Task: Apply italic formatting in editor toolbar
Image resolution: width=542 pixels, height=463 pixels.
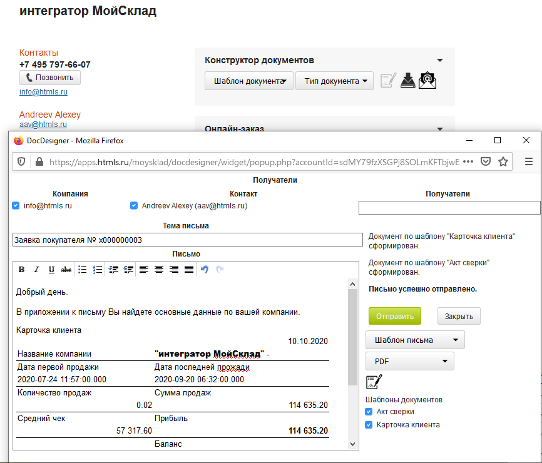Action: point(36,270)
